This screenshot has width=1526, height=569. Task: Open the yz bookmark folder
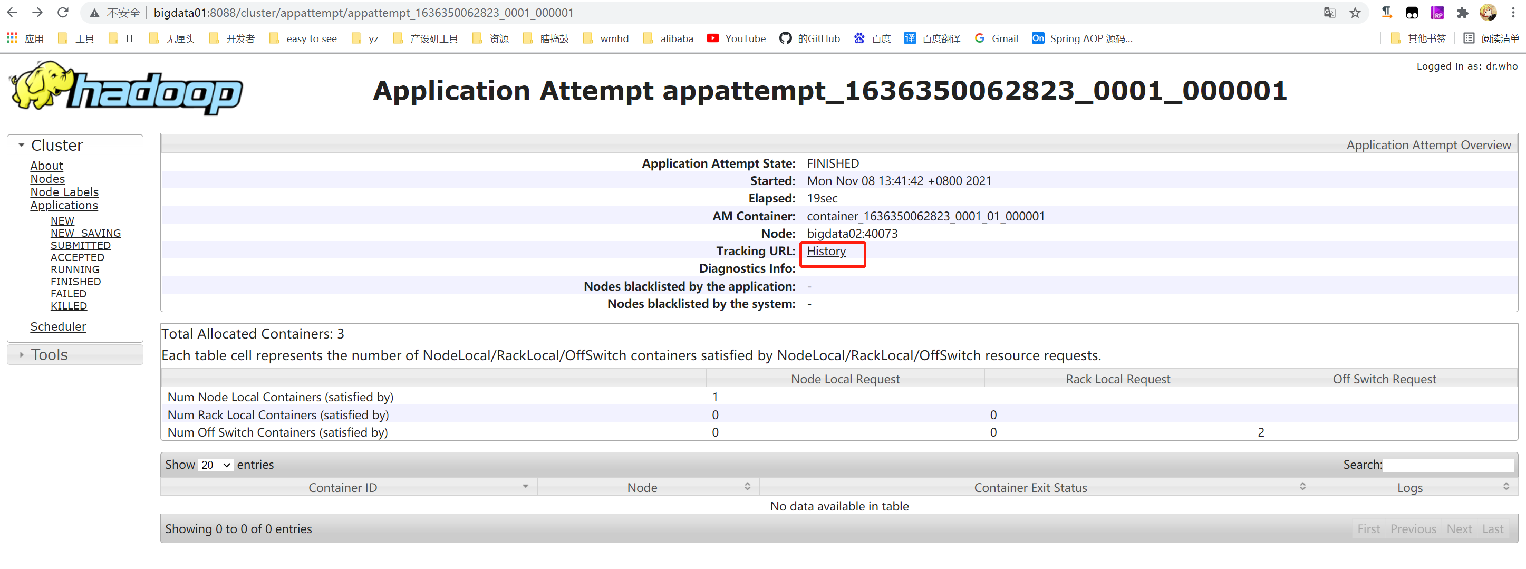point(364,38)
